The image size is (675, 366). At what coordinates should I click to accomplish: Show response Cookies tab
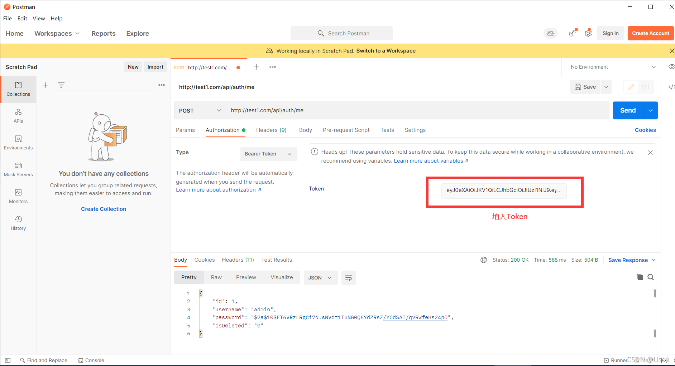(205, 260)
